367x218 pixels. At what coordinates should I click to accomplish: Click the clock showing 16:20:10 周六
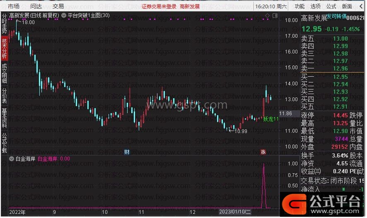271,7
